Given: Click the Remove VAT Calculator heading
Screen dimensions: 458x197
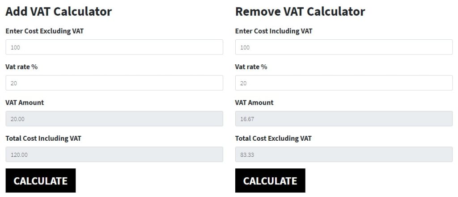Looking at the screenshot, I should coord(300,12).
